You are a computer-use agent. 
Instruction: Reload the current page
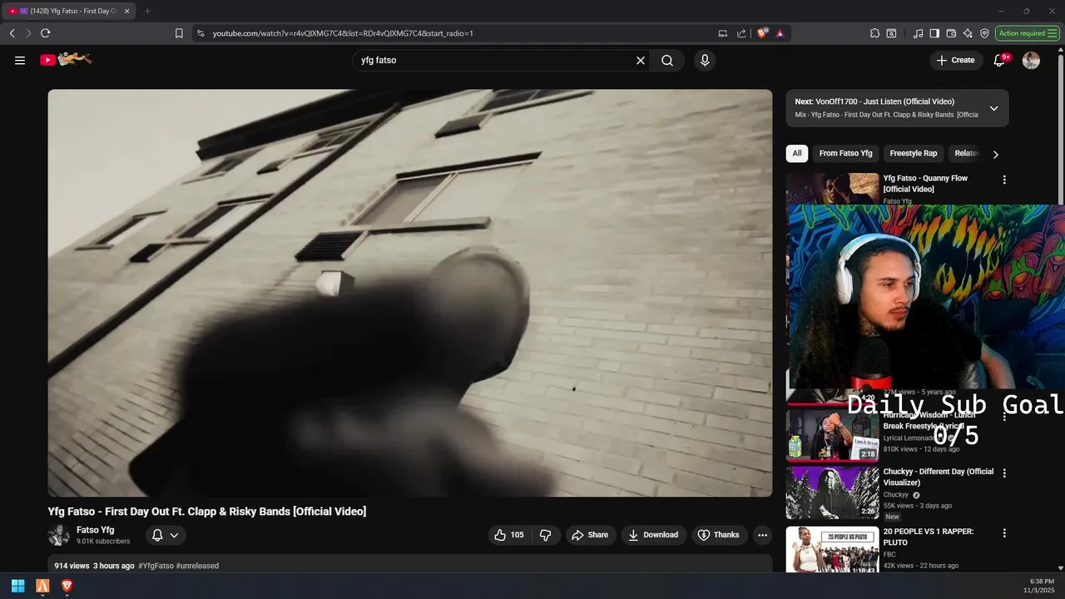[x=45, y=33]
